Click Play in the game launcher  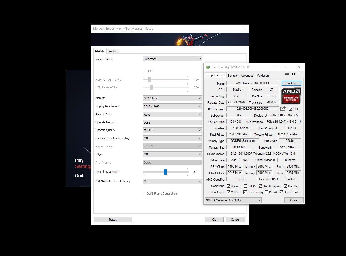(79, 160)
